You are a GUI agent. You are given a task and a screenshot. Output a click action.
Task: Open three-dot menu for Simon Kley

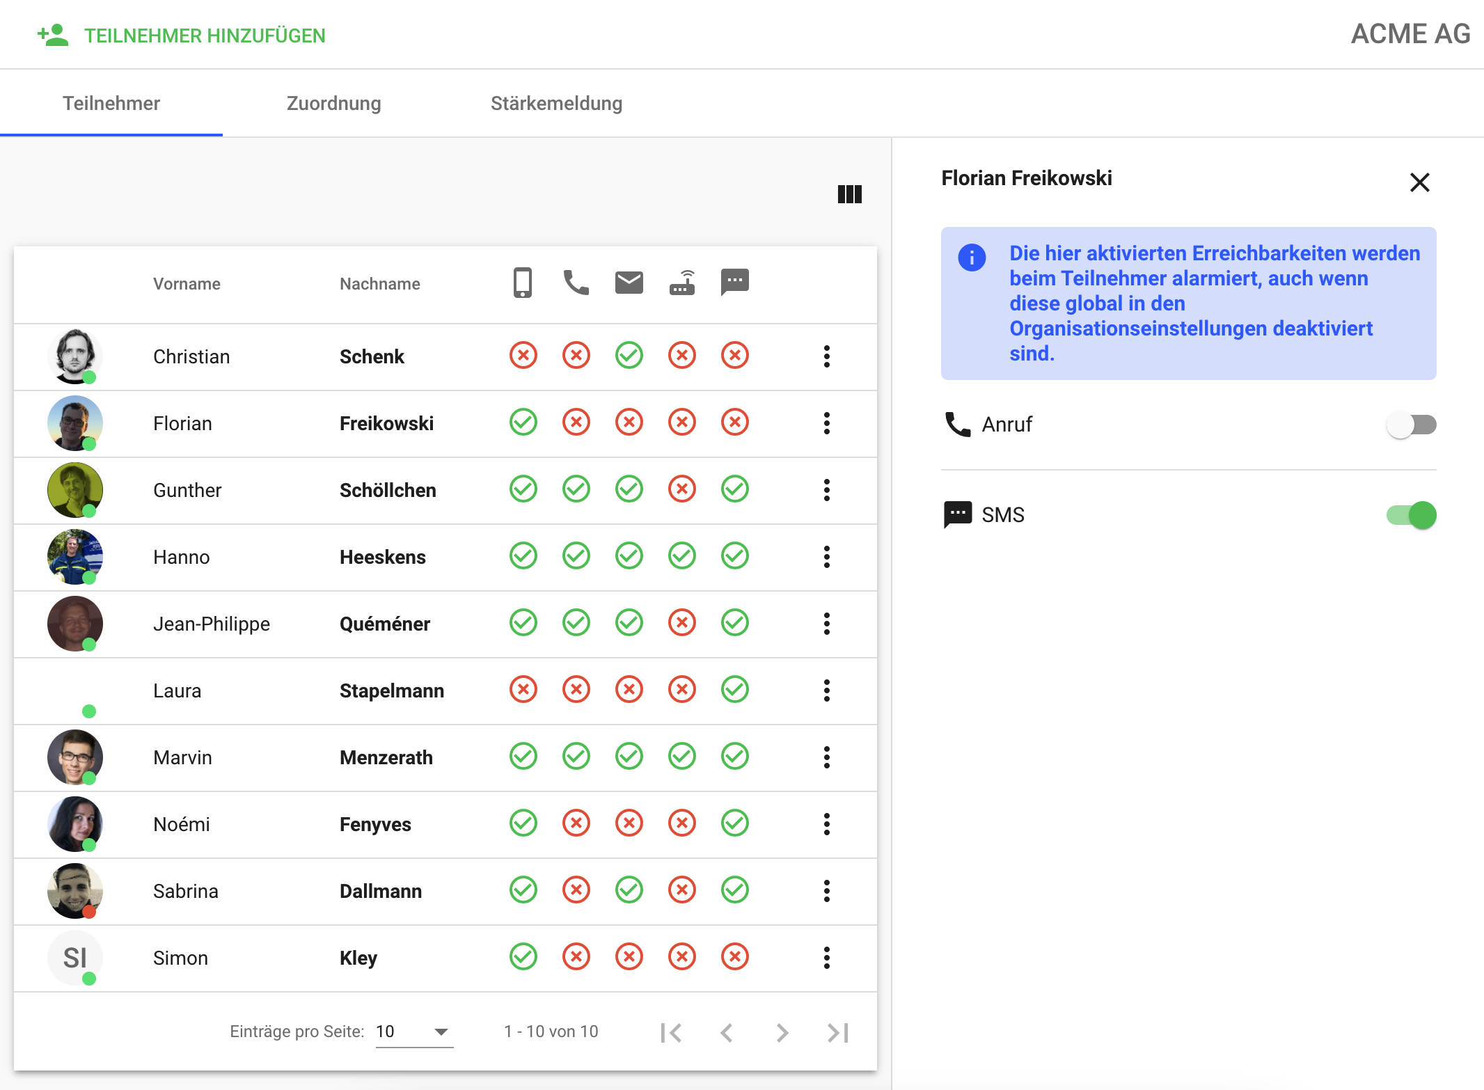[826, 958]
